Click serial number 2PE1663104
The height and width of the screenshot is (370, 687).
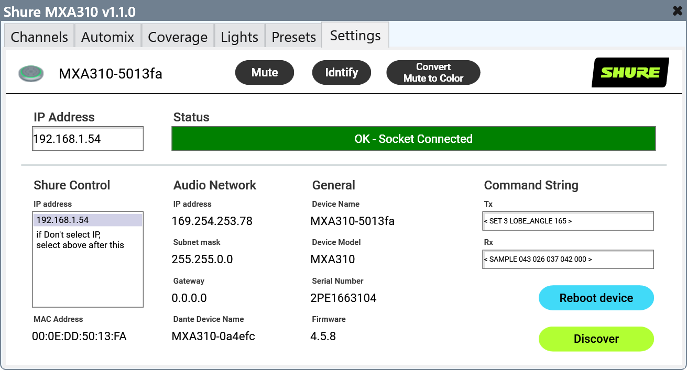click(344, 298)
